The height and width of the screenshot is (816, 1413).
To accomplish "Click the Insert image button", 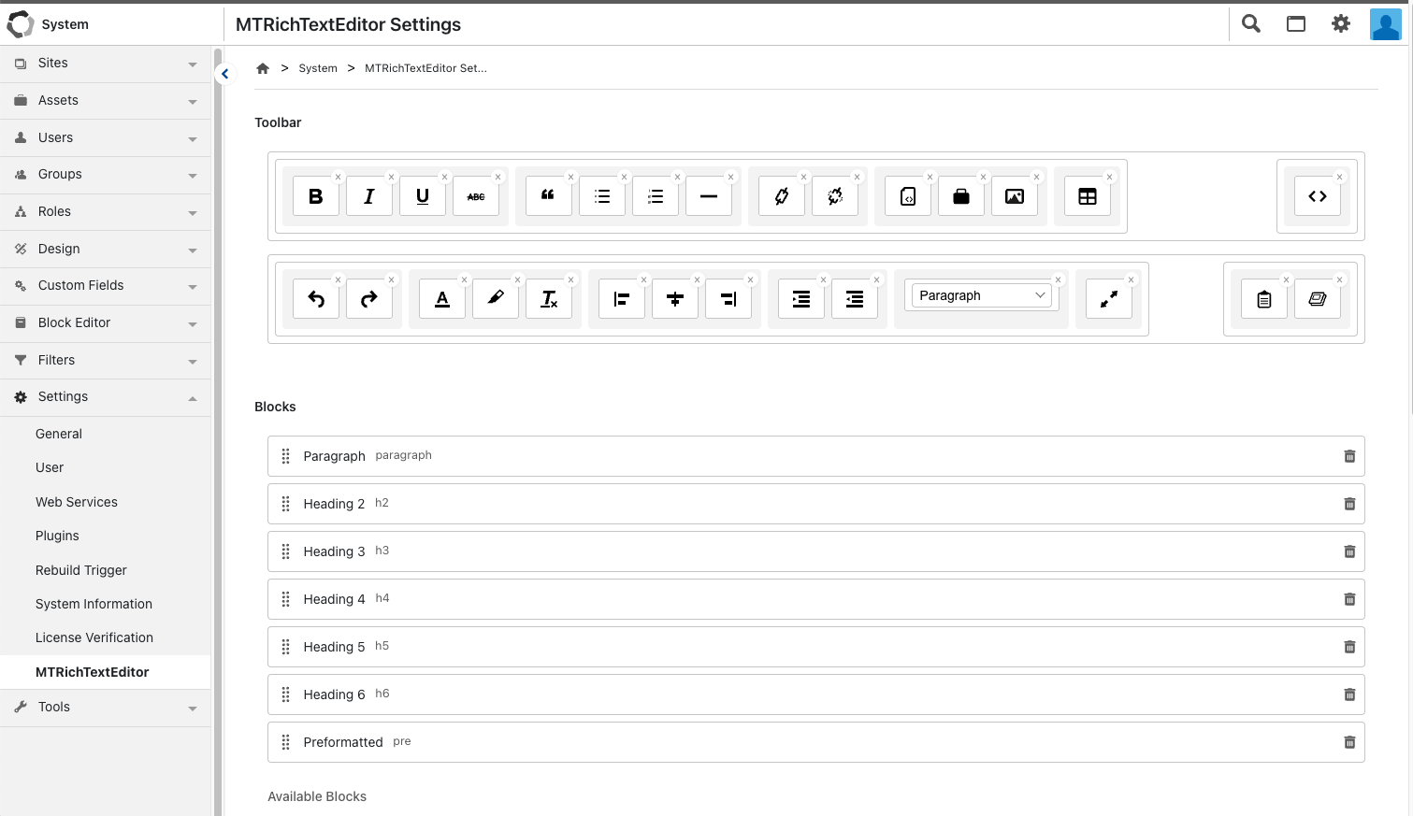I will point(1015,196).
